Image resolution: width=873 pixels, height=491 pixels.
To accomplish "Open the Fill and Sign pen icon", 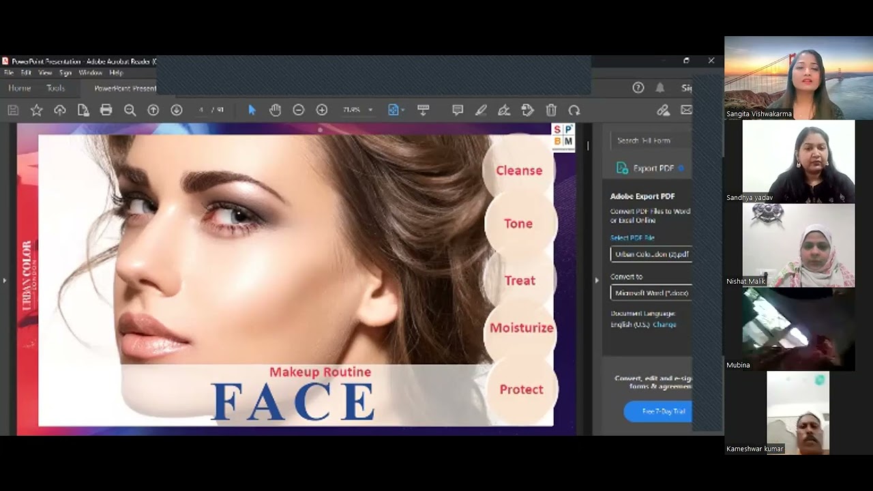I will click(504, 110).
